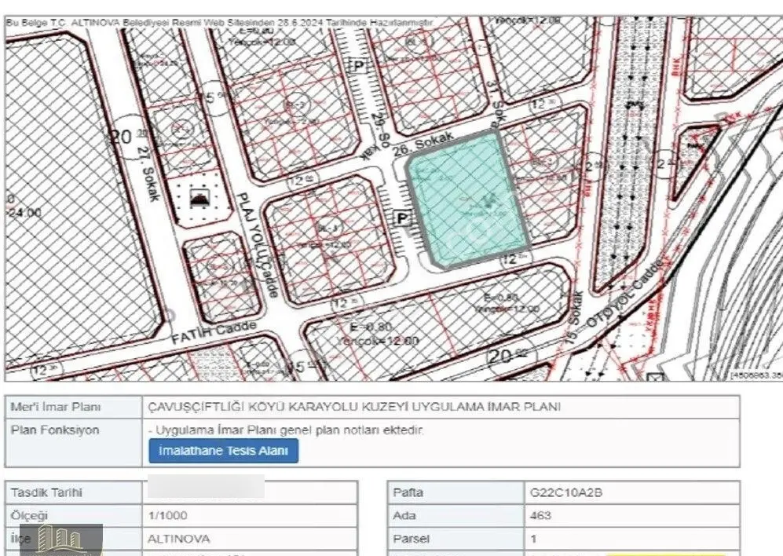Click the parking P symbol beside highlighted parcel
The width and height of the screenshot is (783, 556).
(402, 219)
